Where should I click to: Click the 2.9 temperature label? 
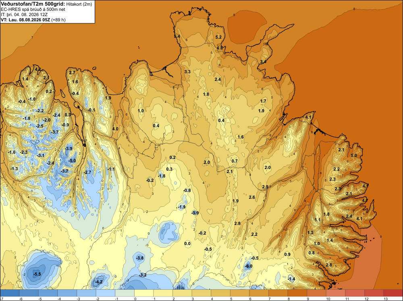tap(265, 187)
